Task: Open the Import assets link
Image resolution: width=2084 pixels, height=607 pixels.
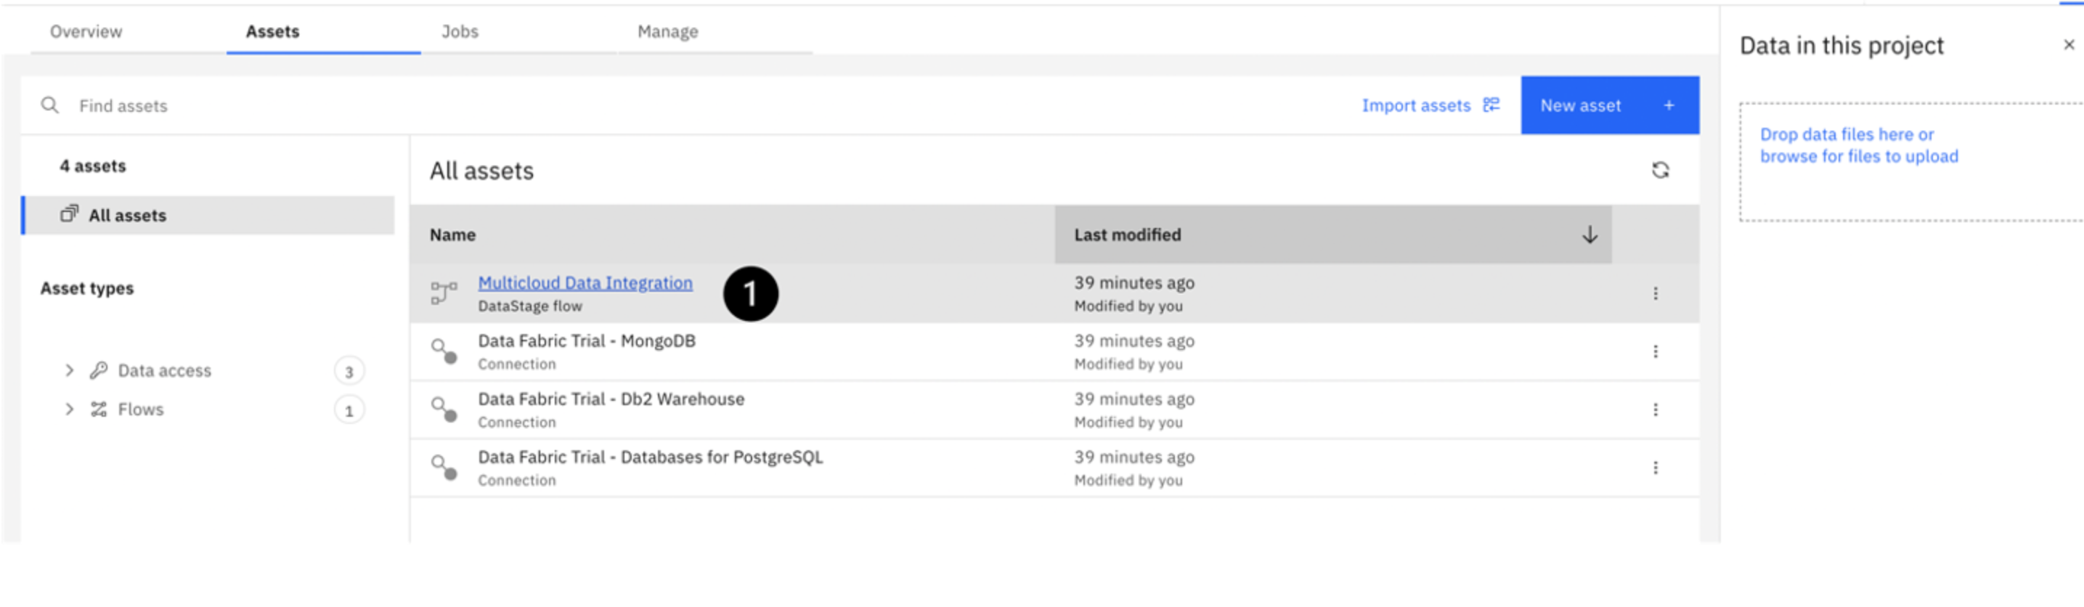Action: [1416, 105]
